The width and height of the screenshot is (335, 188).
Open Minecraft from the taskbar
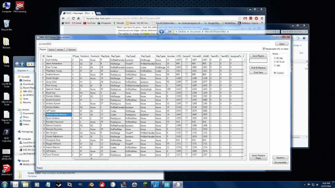(145, 185)
